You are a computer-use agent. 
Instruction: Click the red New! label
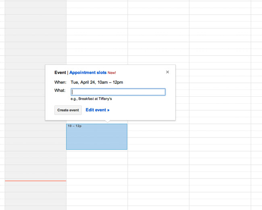(x=112, y=73)
